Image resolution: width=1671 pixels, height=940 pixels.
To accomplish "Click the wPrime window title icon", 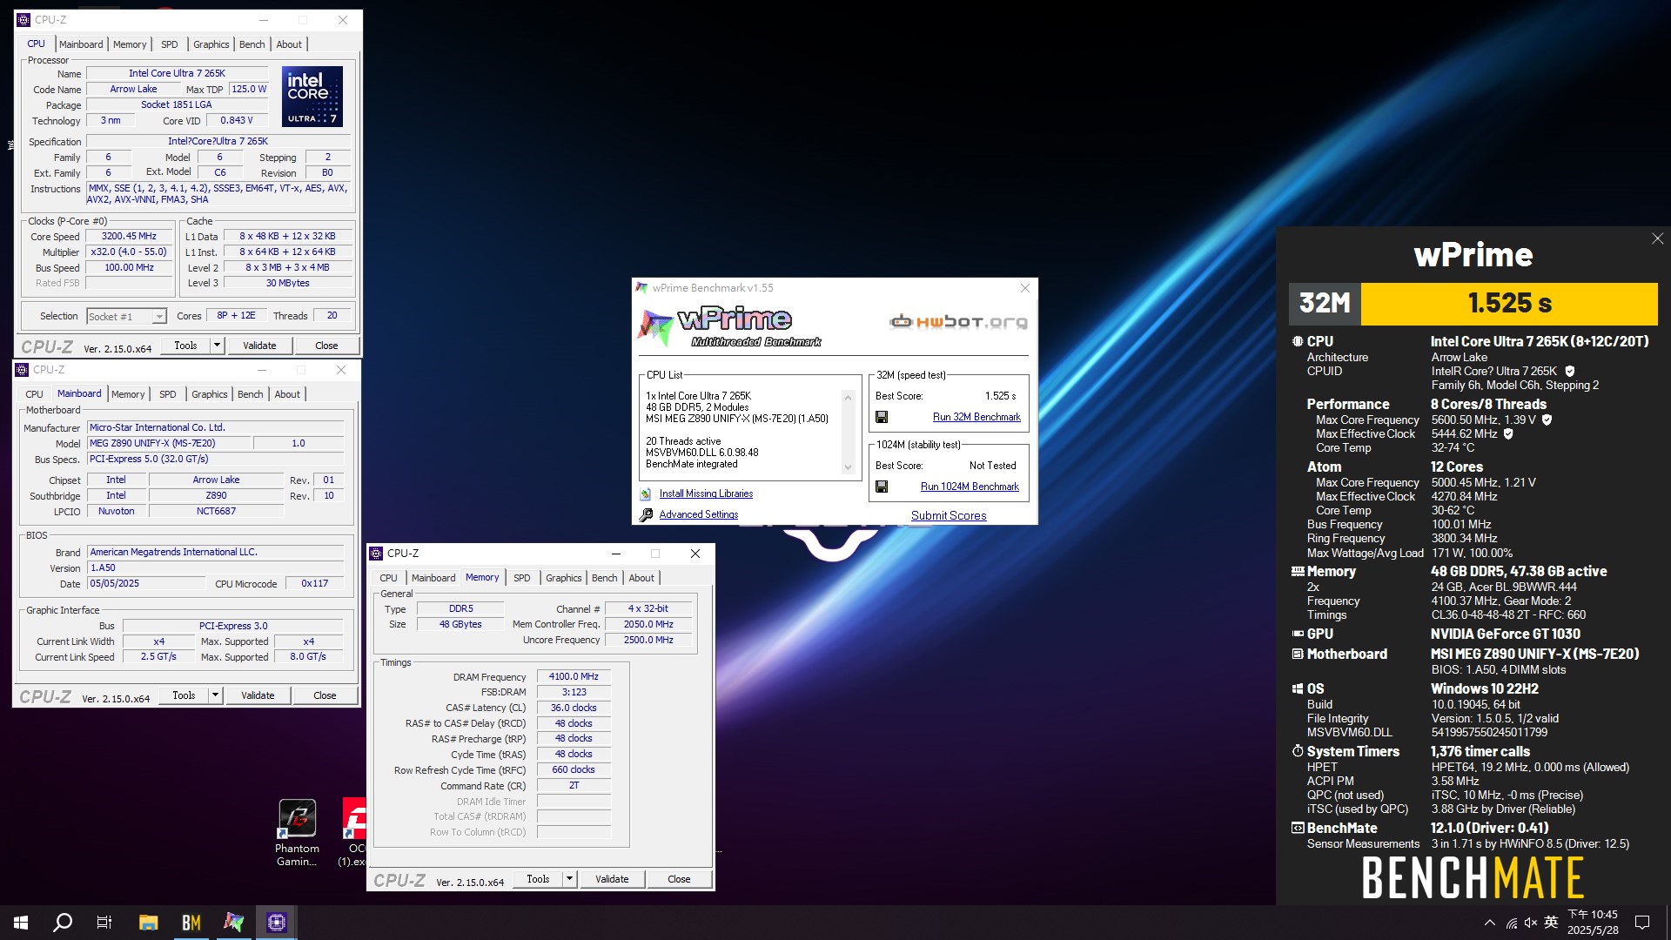I will [x=641, y=288].
